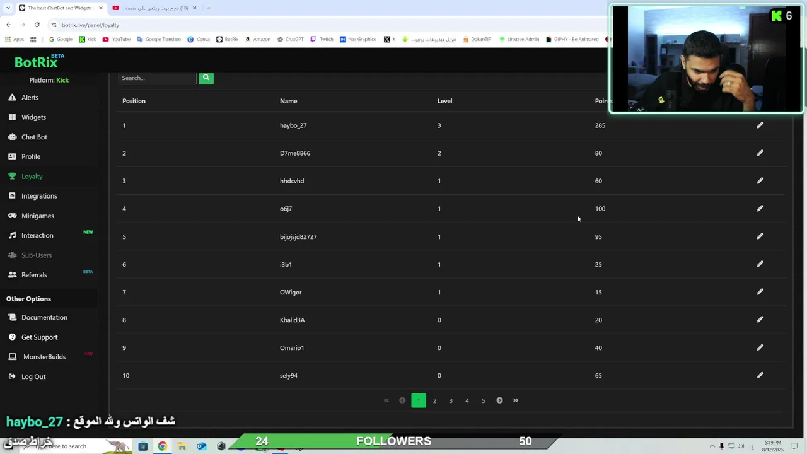This screenshot has height=454, width=807.
Task: Click the volume icon in system tray
Action: (x=741, y=446)
